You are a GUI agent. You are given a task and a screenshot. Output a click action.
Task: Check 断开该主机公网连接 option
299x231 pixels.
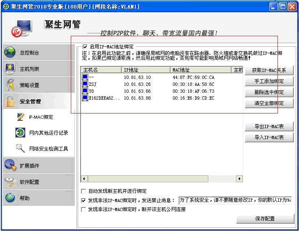[x=84, y=209]
